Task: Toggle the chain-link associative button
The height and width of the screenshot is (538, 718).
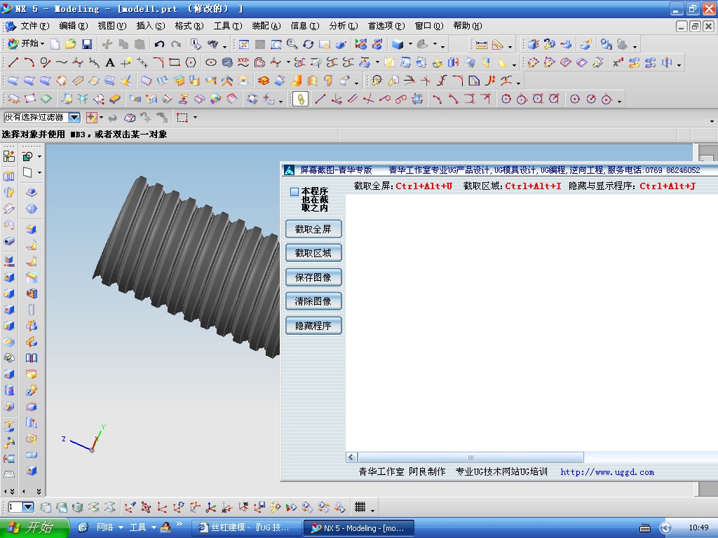Action: 300,99
